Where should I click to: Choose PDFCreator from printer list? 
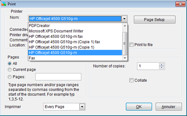pyautogui.click(x=75, y=25)
